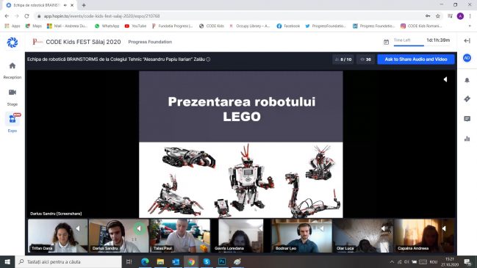The height and width of the screenshot is (268, 477).
Task: Collapse the right sidebar panel arrow
Action: point(467,40)
